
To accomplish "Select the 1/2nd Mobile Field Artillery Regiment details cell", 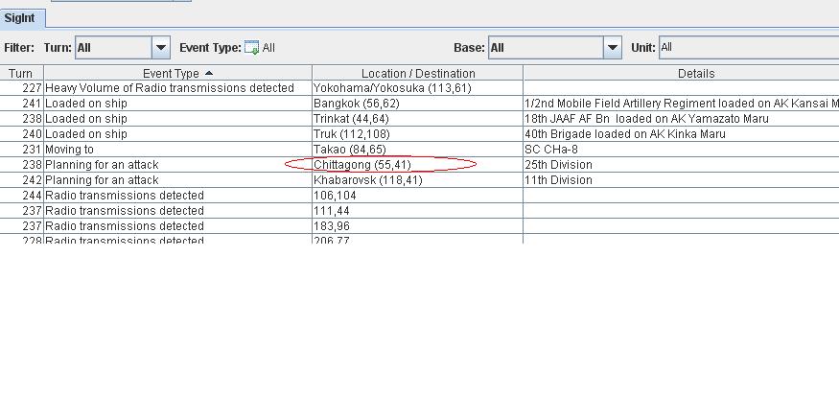I will point(681,104).
